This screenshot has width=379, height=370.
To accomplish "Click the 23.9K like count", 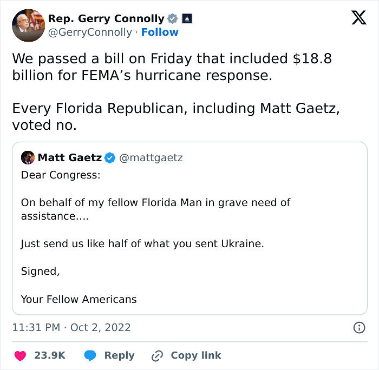I will click(50, 355).
